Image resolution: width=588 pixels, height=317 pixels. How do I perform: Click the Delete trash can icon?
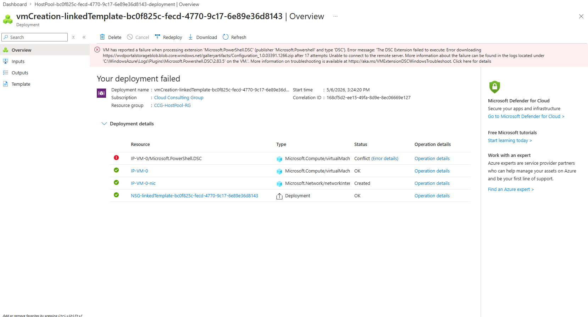coord(102,37)
